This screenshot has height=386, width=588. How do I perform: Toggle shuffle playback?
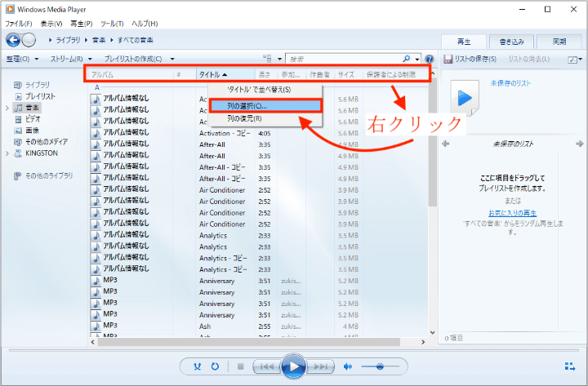pyautogui.click(x=198, y=366)
